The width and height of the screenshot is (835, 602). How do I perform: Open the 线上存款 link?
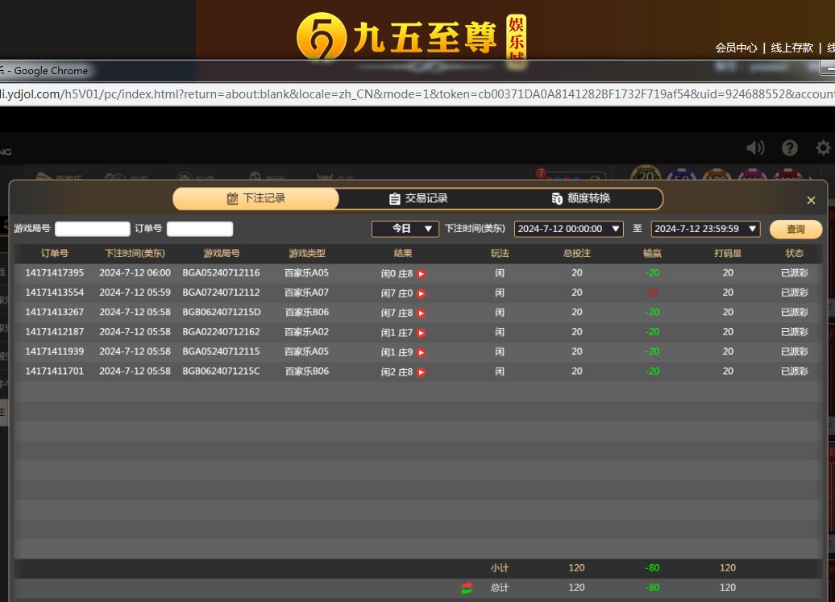click(x=792, y=48)
